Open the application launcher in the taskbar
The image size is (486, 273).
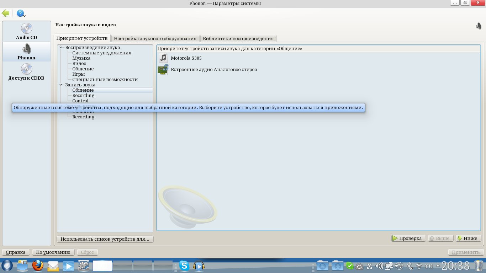click(x=7, y=266)
